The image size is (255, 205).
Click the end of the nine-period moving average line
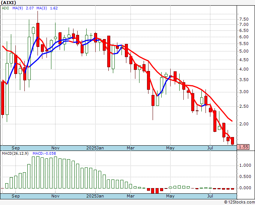(x=232, y=121)
